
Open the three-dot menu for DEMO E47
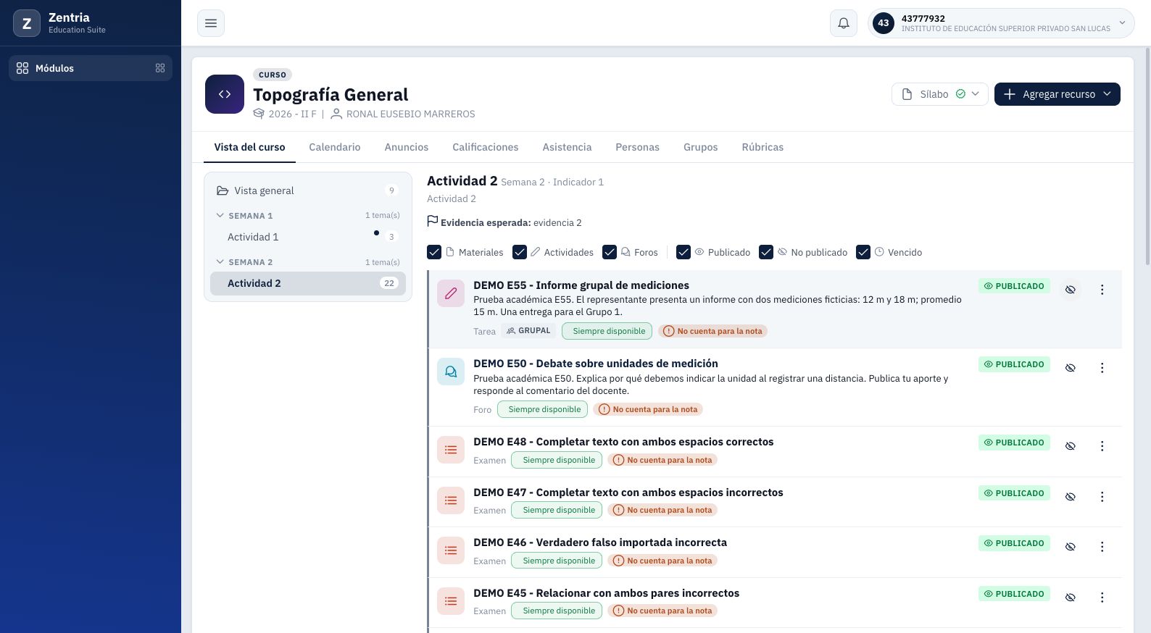[x=1102, y=497]
